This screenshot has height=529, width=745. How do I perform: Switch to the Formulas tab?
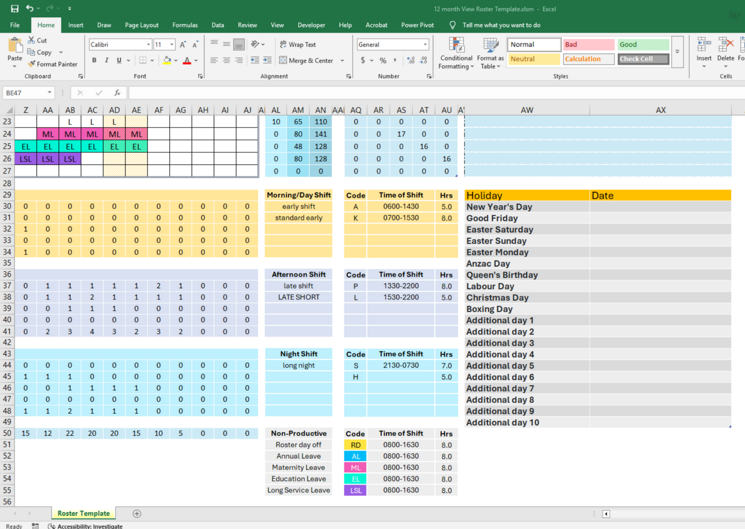click(185, 25)
